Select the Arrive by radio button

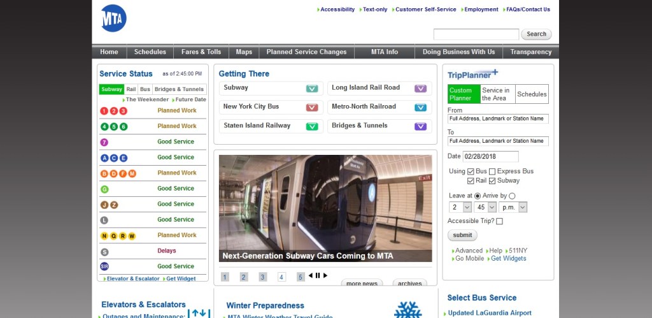point(512,196)
